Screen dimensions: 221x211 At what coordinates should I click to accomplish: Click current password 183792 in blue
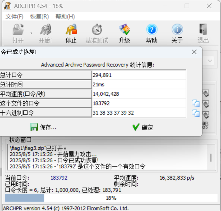point(59,178)
